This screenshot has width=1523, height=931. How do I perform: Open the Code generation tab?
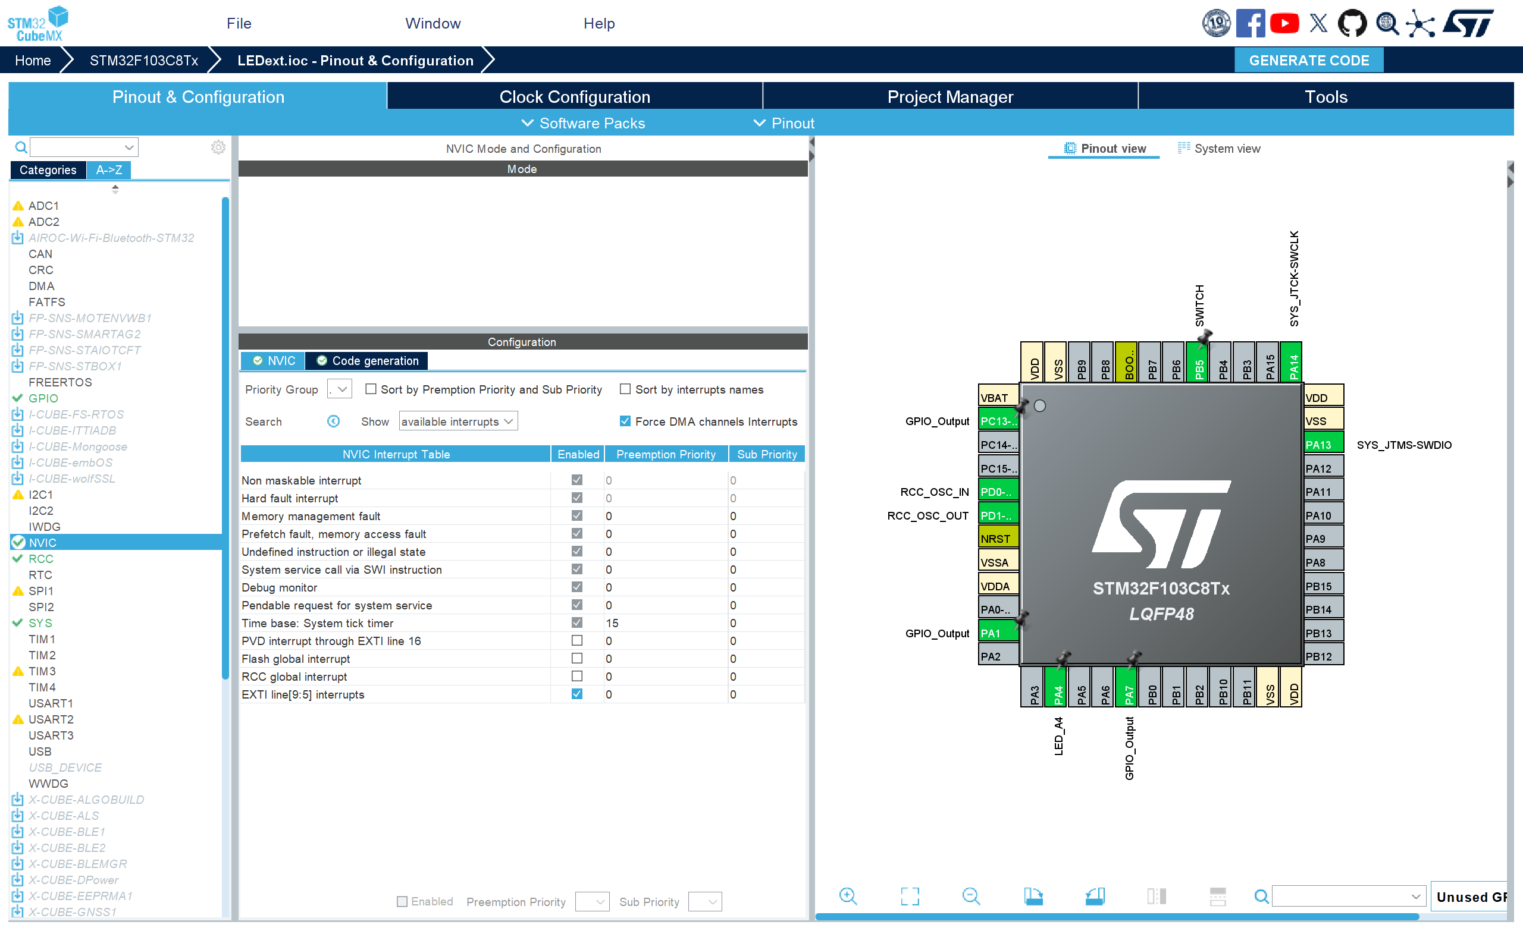(368, 361)
